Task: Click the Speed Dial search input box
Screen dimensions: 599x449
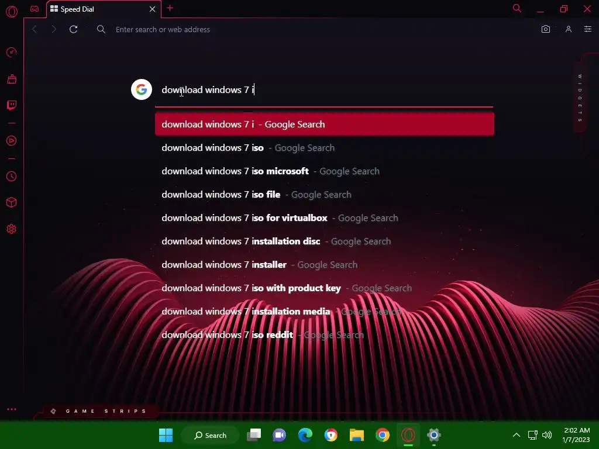Action: click(x=324, y=90)
